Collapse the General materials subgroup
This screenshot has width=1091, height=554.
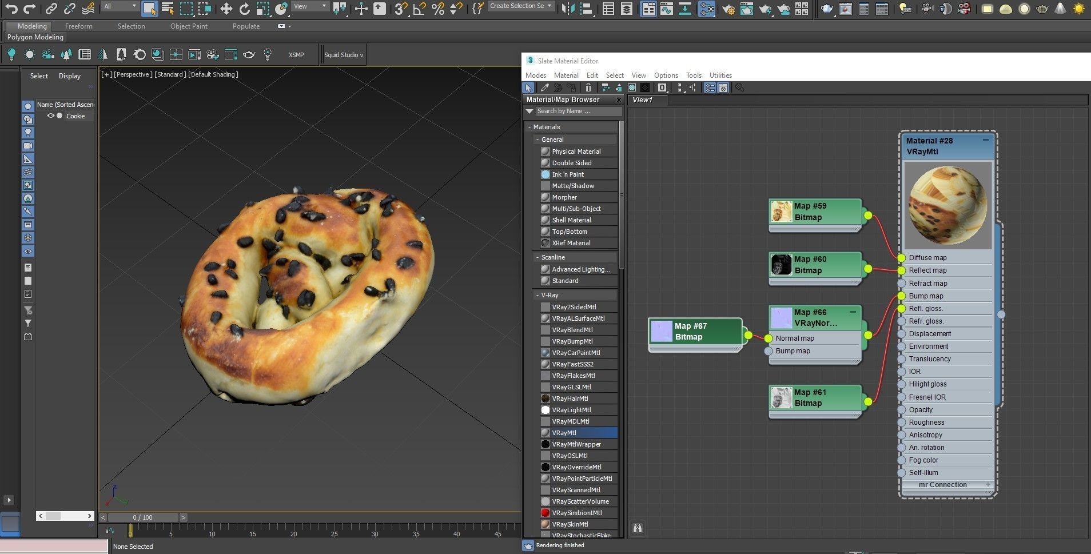537,140
